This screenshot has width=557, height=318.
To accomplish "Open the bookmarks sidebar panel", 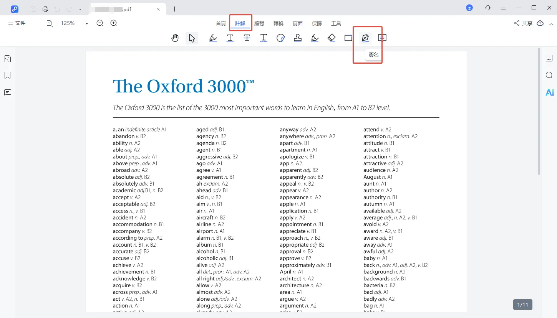I will pos(8,75).
